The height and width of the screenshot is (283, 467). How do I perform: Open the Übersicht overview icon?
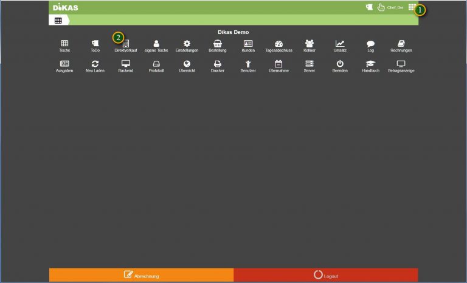click(x=187, y=64)
